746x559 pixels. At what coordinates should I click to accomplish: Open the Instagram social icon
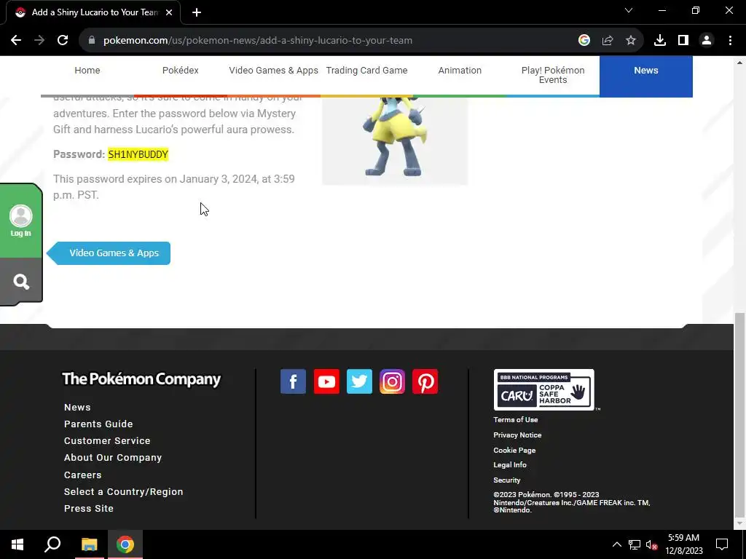pyautogui.click(x=392, y=381)
